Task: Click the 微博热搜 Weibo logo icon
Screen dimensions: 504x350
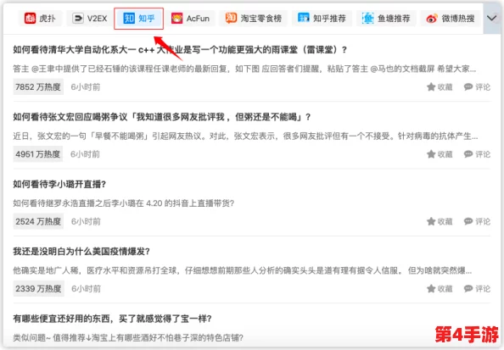Action: click(432, 19)
